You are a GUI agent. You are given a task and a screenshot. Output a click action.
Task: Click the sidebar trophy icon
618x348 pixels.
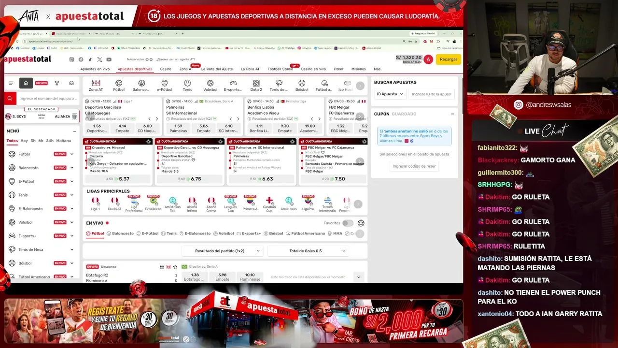(57, 83)
